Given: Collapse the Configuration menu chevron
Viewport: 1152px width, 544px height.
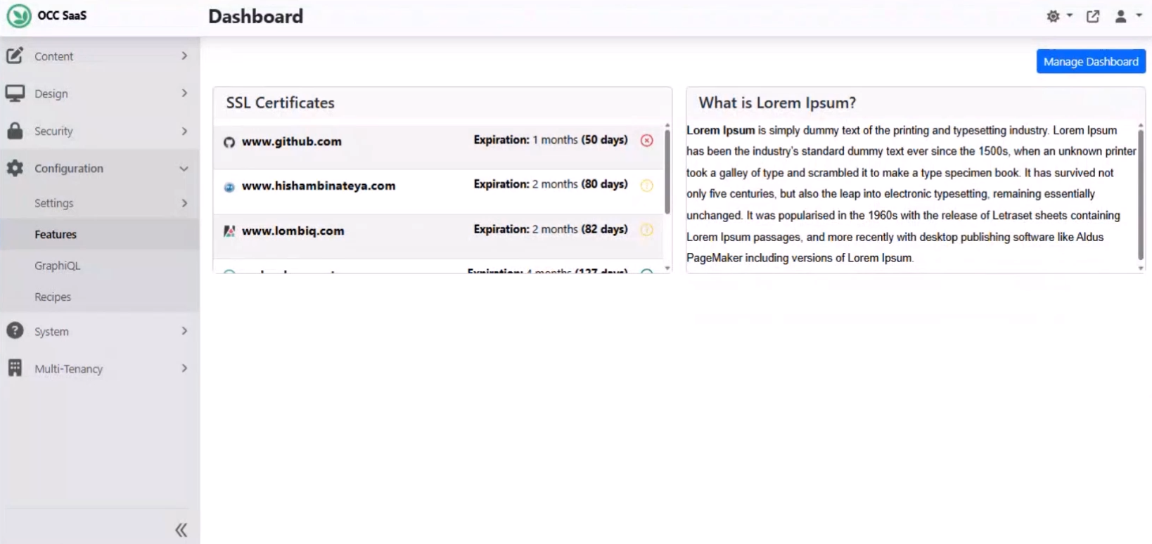Looking at the screenshot, I should point(184,169).
